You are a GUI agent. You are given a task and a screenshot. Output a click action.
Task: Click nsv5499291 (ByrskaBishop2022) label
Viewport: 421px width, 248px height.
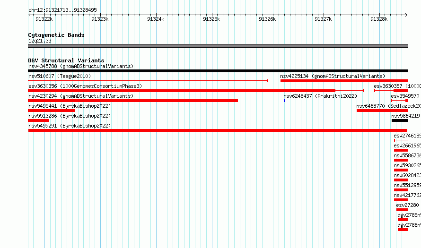click(70, 126)
